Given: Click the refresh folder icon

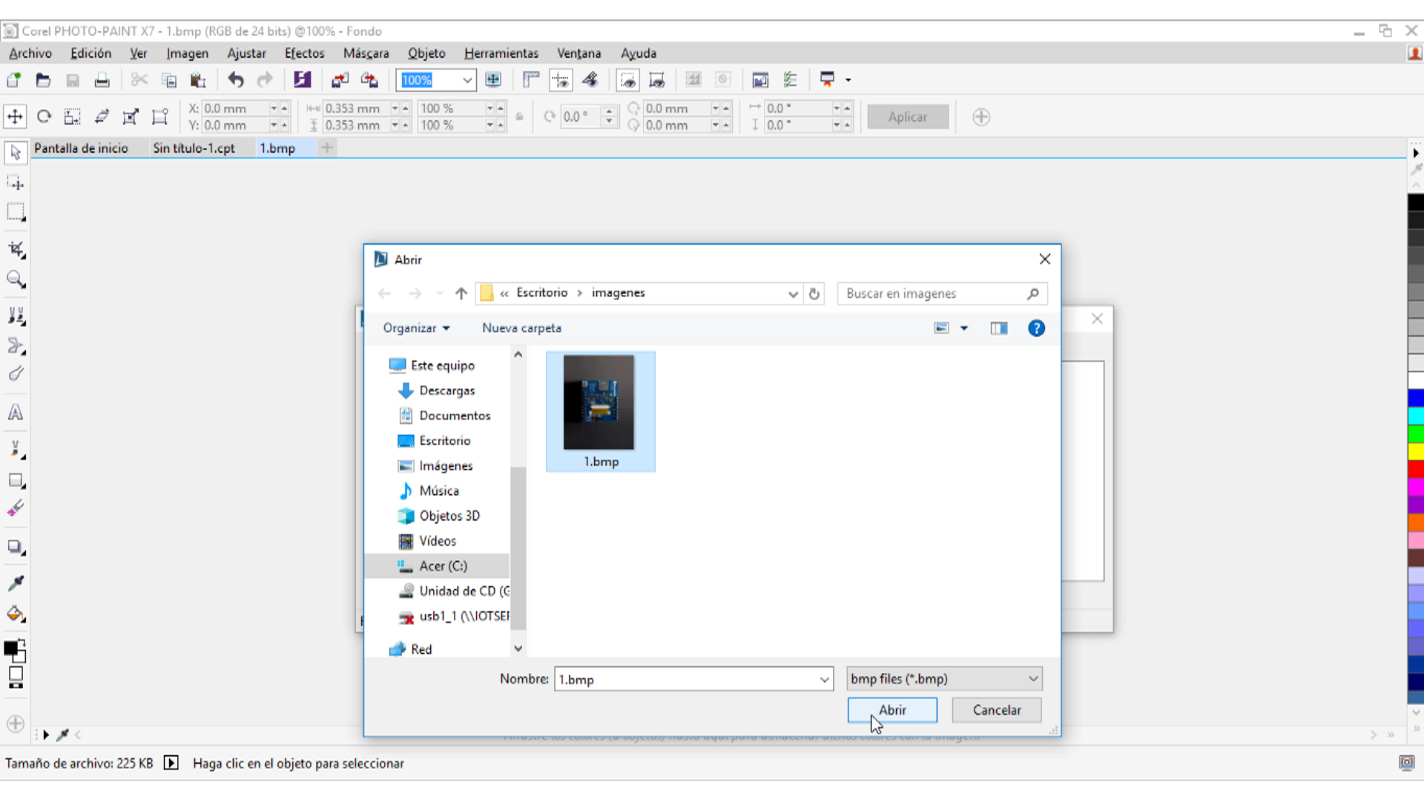Looking at the screenshot, I should pyautogui.click(x=814, y=294).
